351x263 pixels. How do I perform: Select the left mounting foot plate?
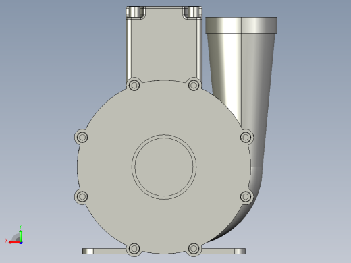point(105,251)
